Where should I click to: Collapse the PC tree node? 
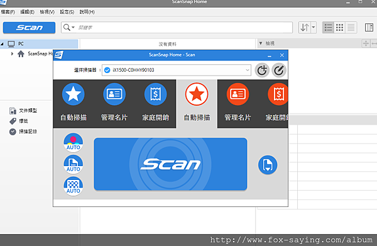2,44
